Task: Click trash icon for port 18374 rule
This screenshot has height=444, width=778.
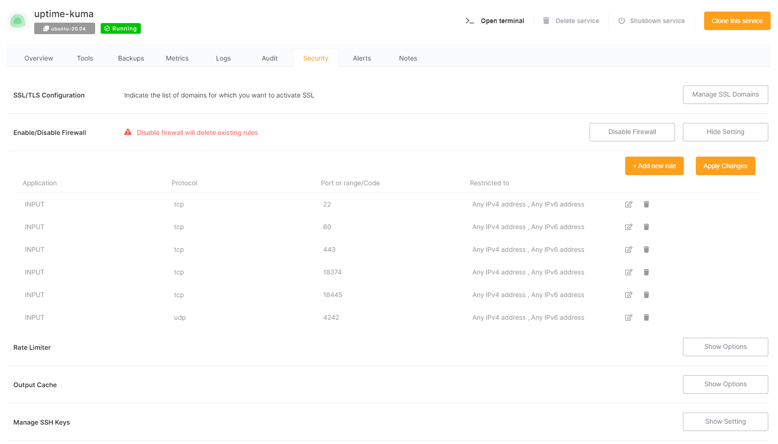Action: click(646, 272)
